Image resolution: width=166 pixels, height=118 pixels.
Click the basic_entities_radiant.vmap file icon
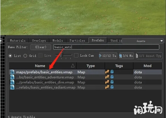tap(12, 87)
